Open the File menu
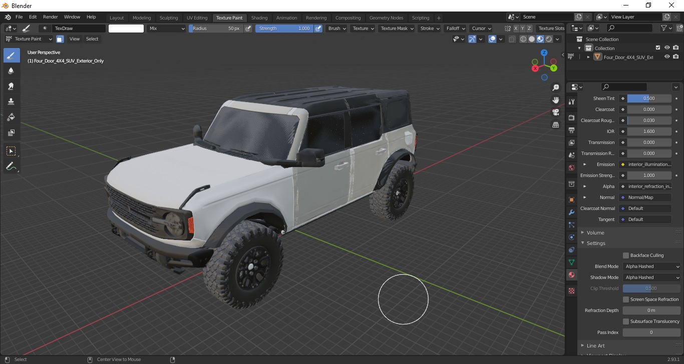The width and height of the screenshot is (684, 364). 19,17
